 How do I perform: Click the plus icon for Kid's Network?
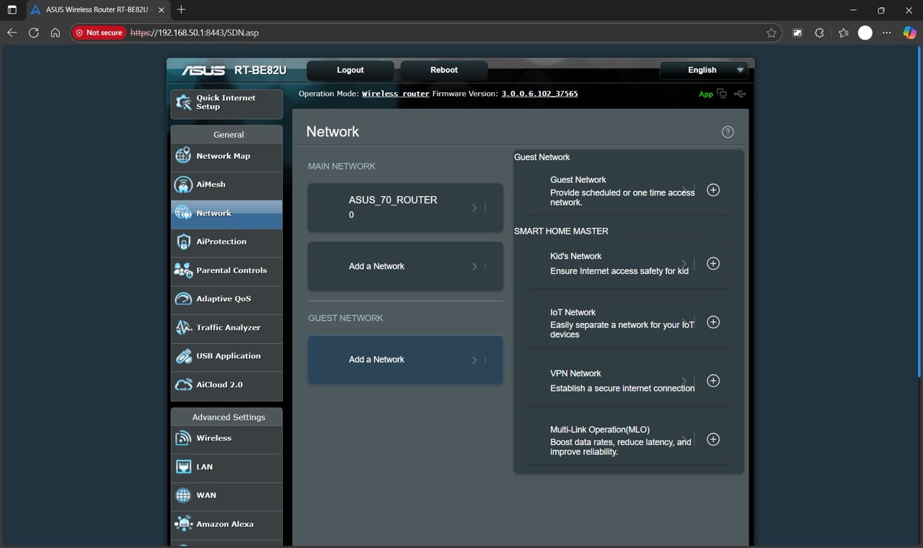click(x=712, y=263)
